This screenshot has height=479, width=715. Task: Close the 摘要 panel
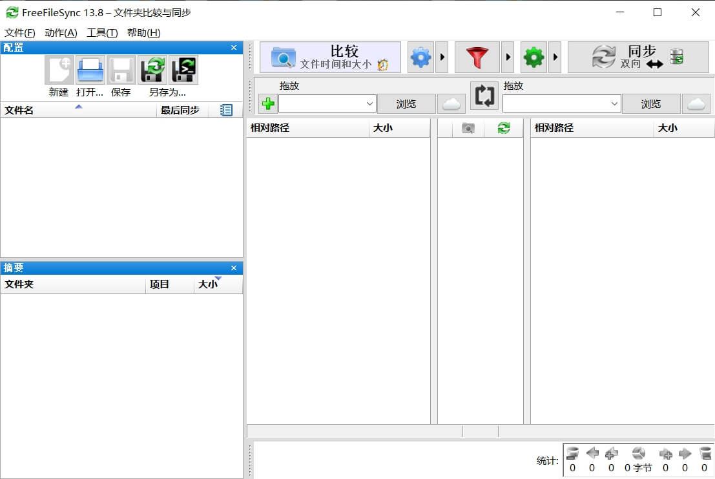234,268
